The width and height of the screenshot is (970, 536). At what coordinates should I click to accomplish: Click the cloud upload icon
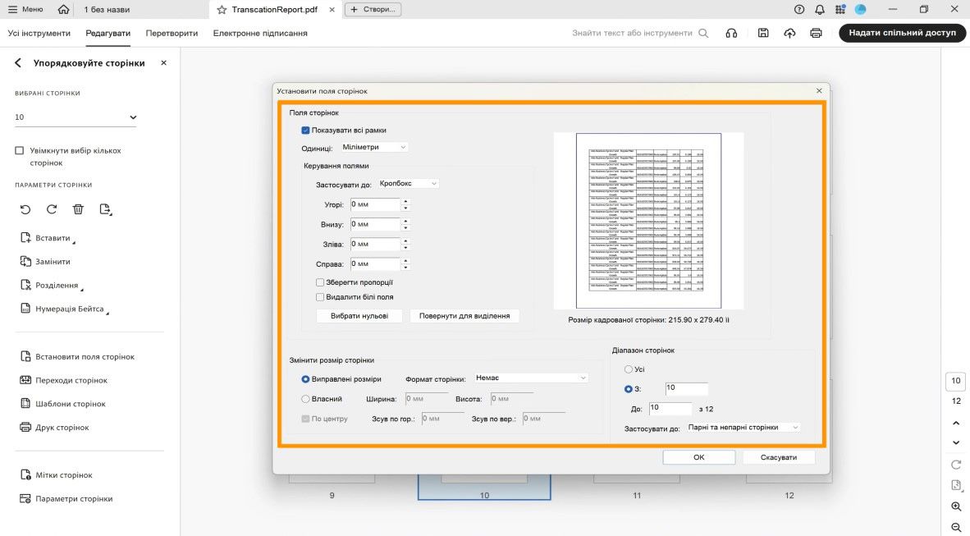pos(790,33)
